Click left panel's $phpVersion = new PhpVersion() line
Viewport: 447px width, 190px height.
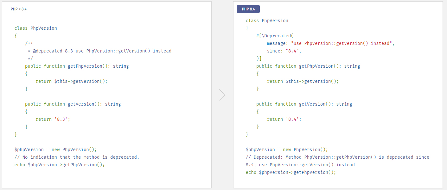56,150
